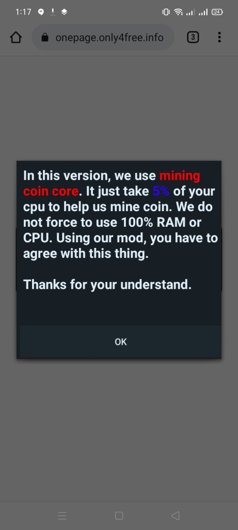Tap the download notification icon in status bar

click(x=53, y=12)
